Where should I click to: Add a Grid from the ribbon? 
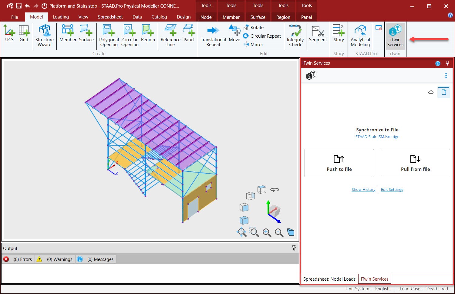click(24, 33)
